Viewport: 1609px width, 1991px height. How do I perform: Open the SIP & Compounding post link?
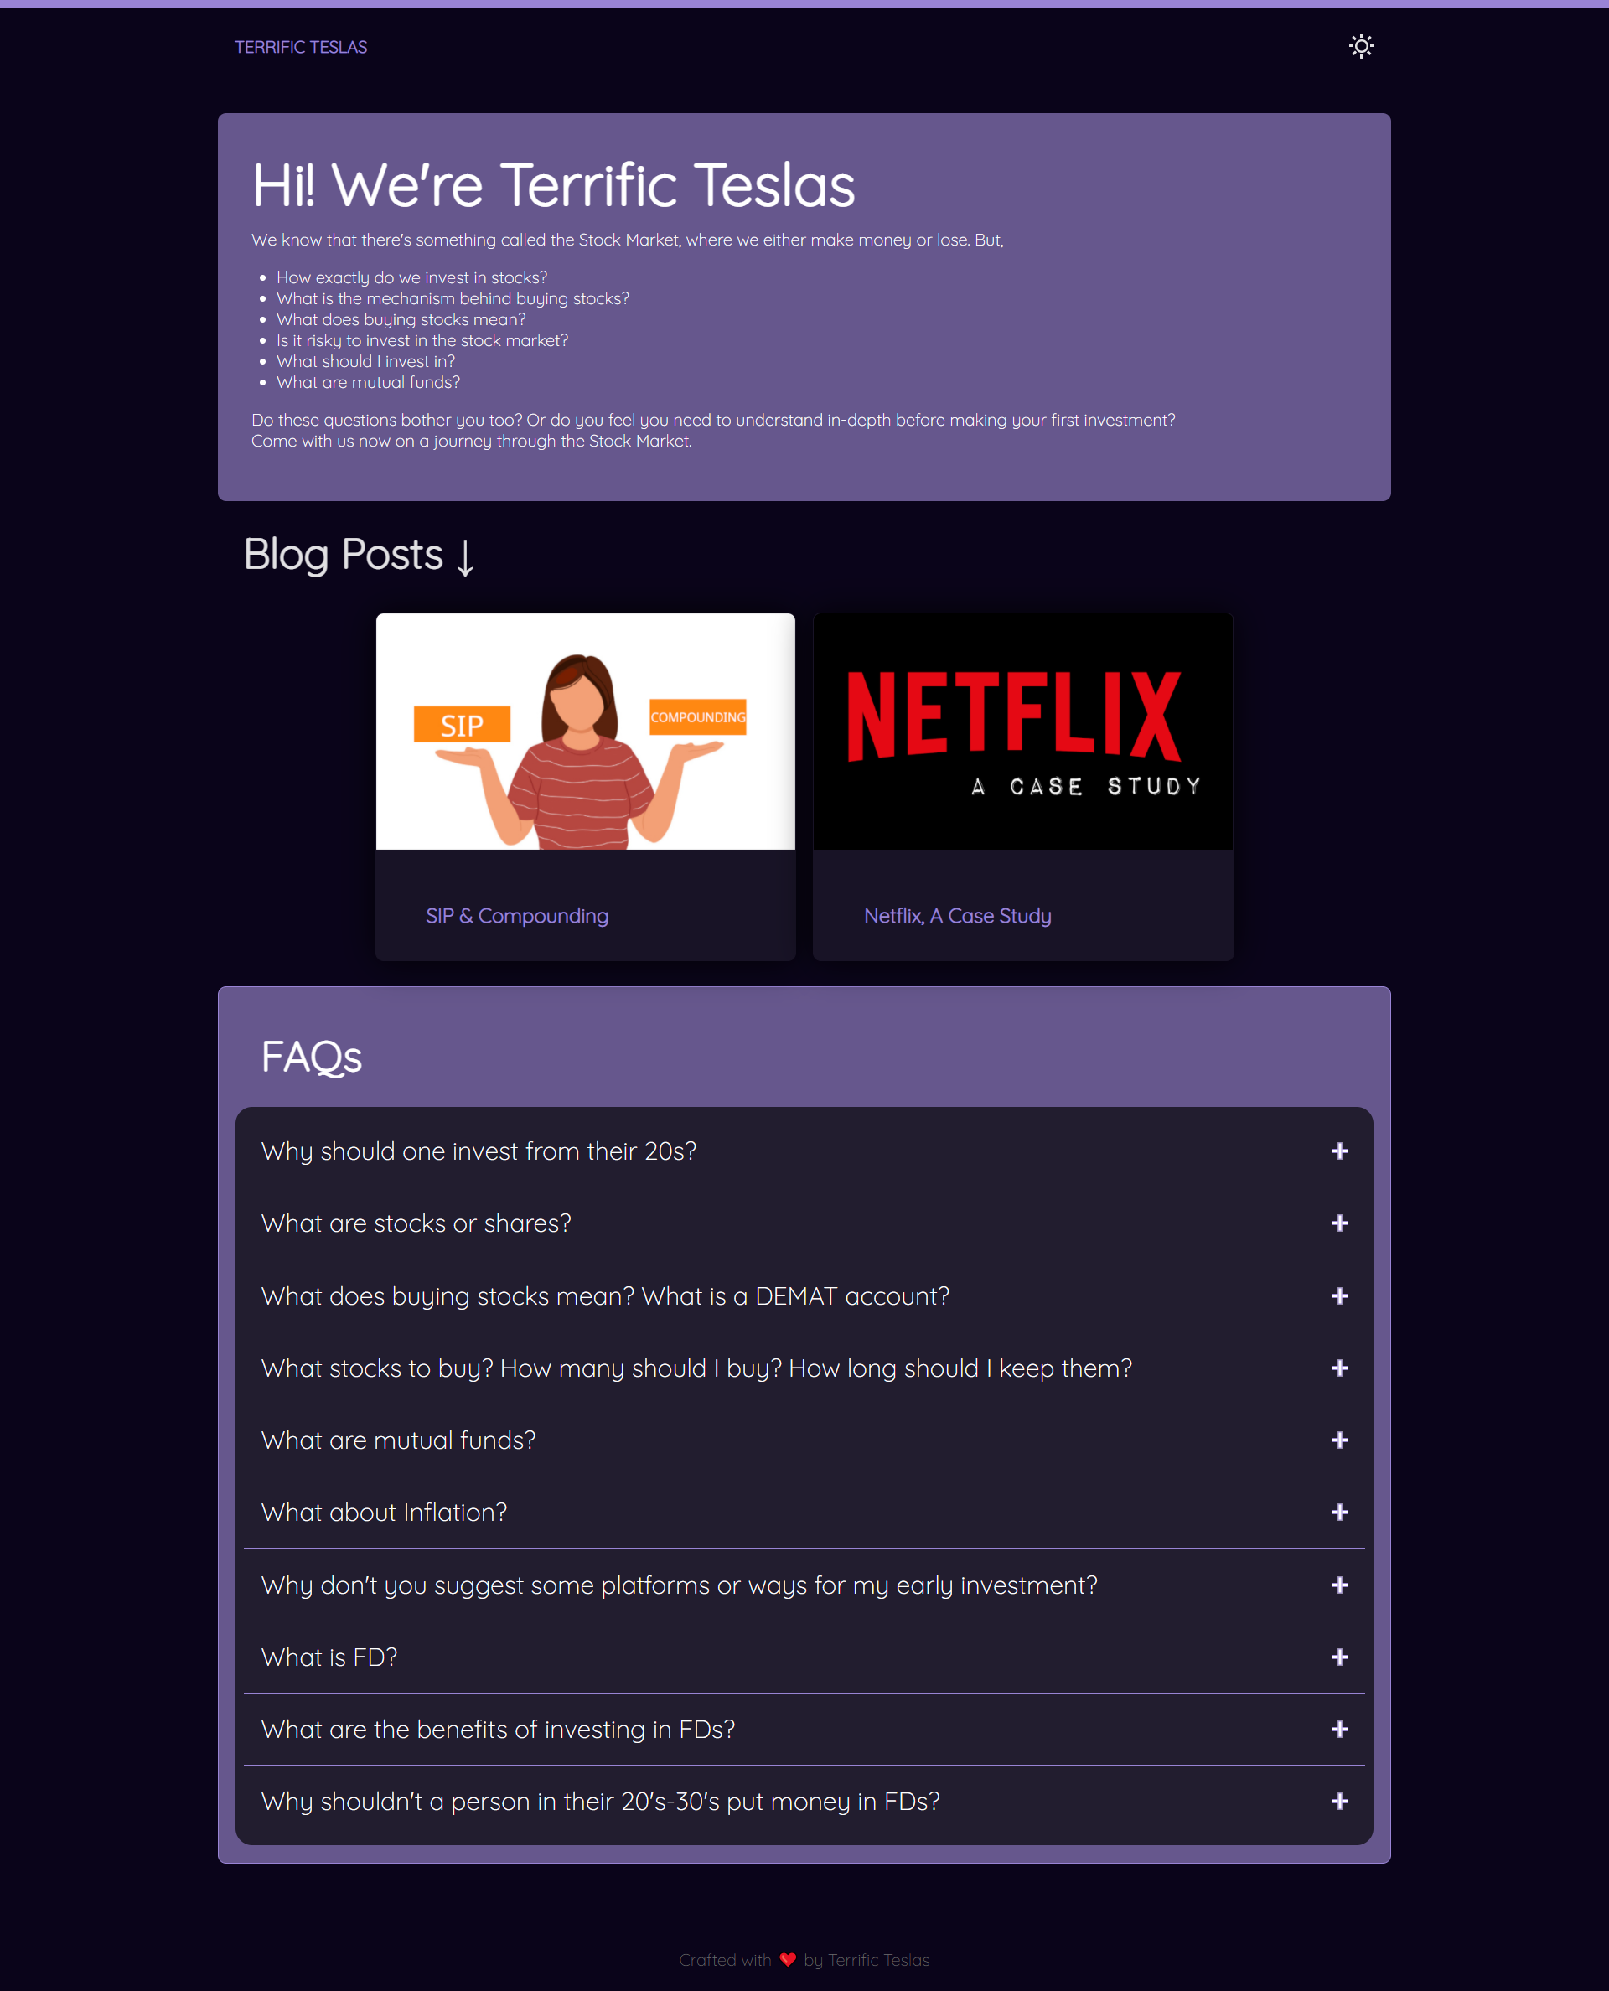tap(516, 916)
